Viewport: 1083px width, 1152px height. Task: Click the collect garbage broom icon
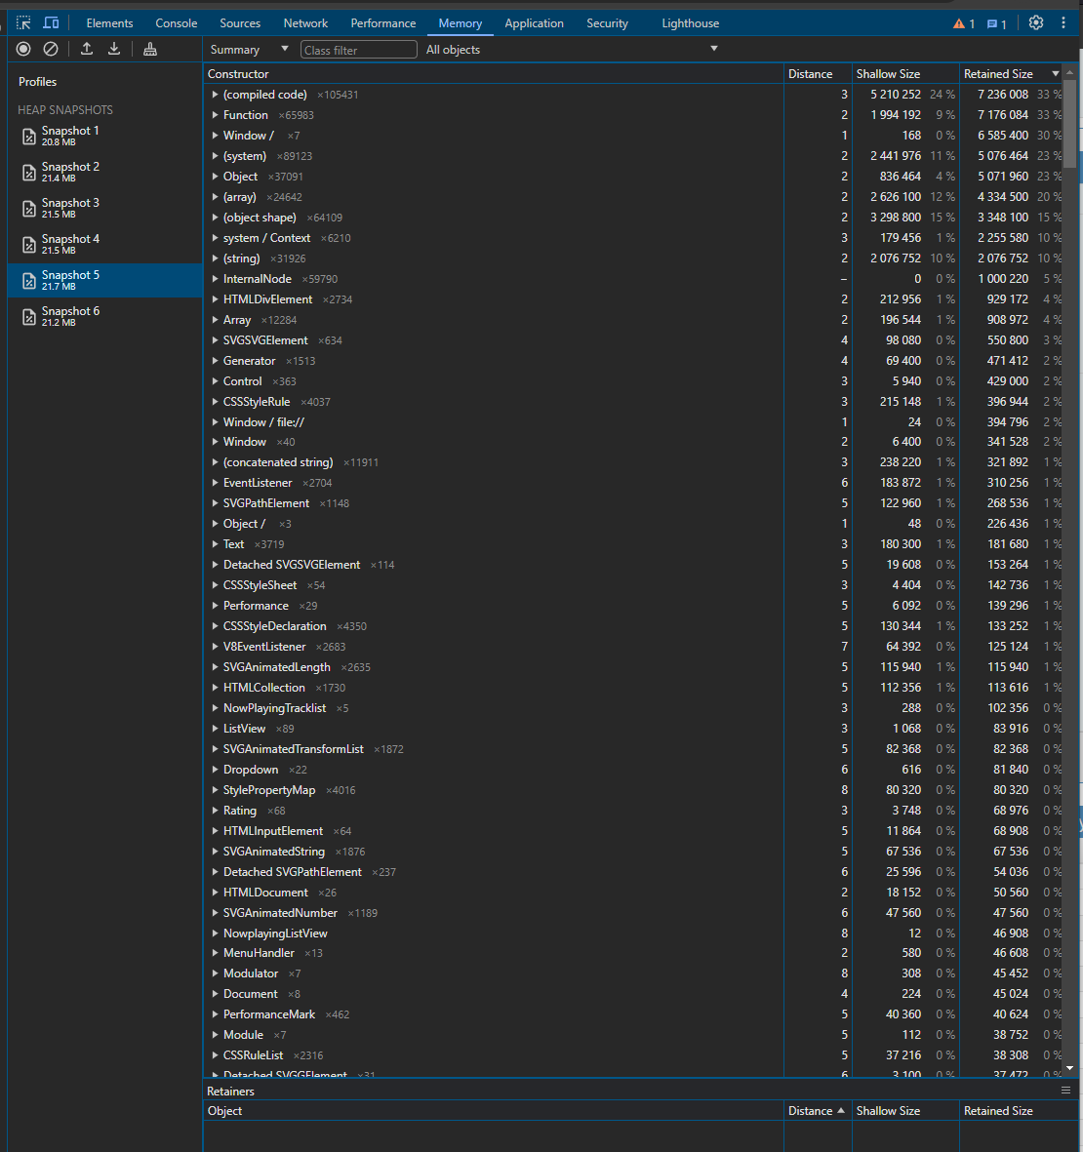pyautogui.click(x=150, y=49)
